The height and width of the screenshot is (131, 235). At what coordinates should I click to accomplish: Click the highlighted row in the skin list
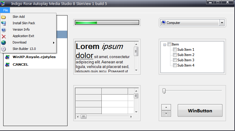click(62, 34)
